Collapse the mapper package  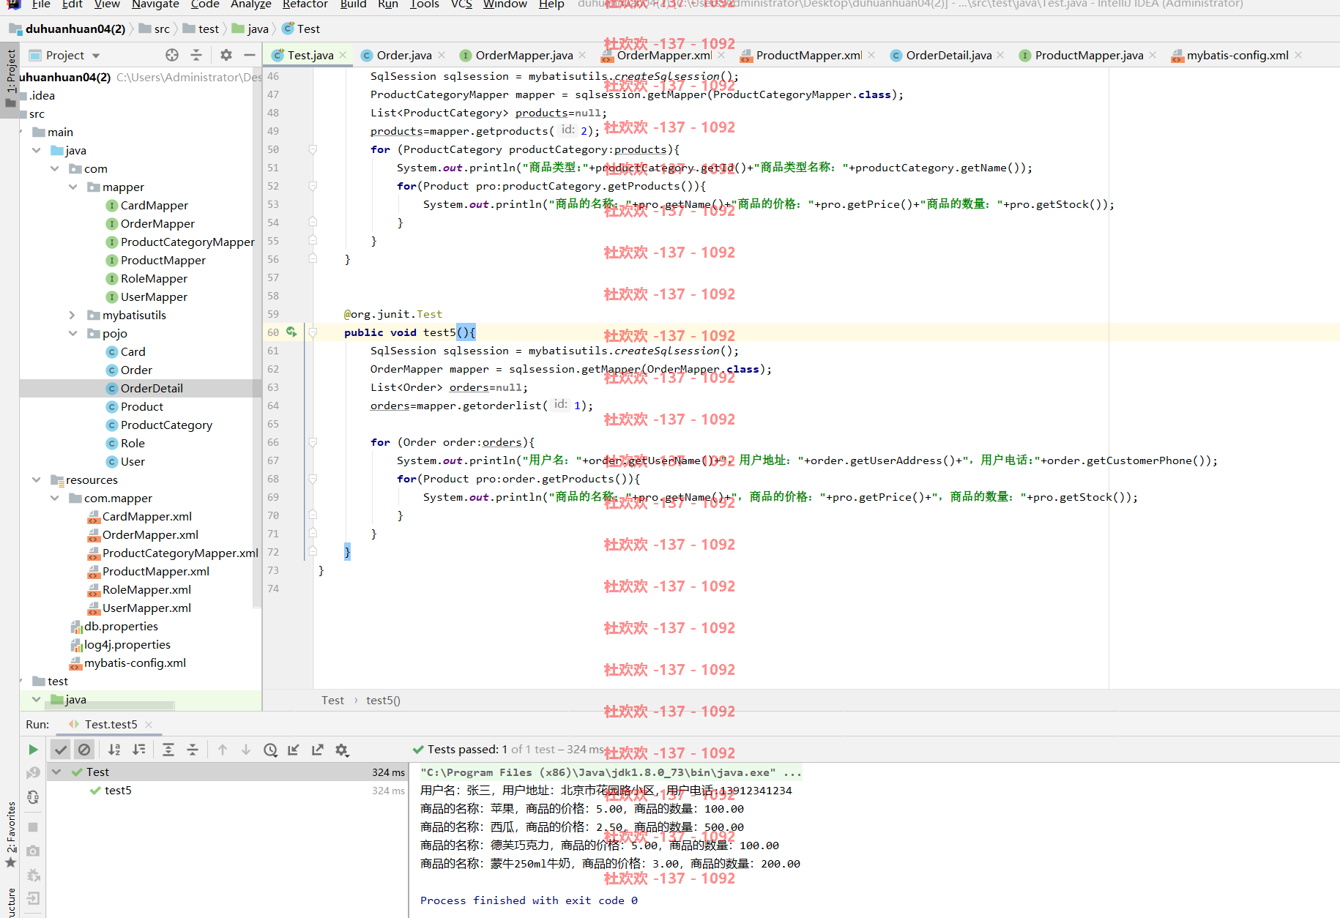coord(72,187)
